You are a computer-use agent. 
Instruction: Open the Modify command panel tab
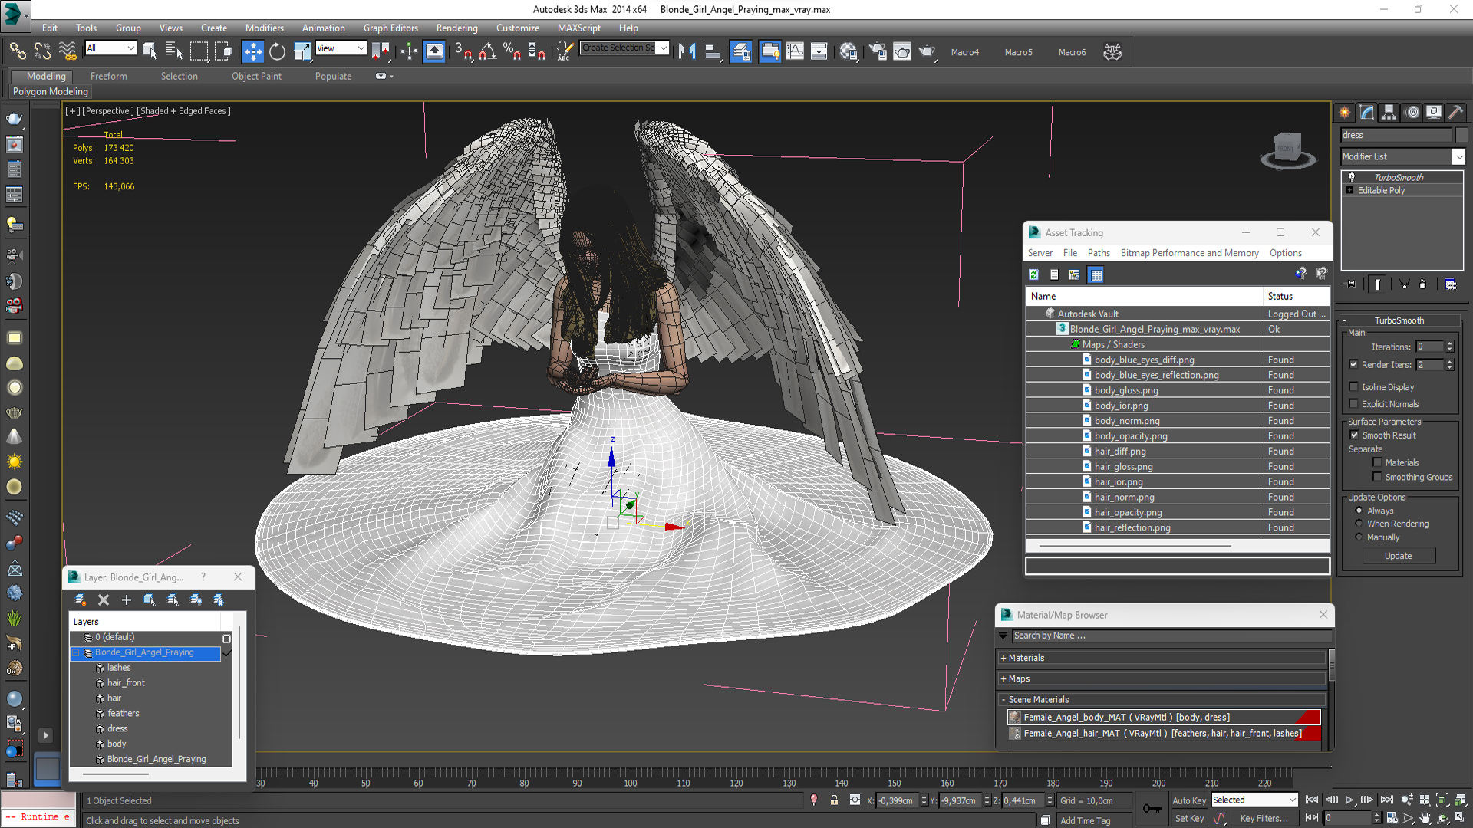pos(1367,113)
